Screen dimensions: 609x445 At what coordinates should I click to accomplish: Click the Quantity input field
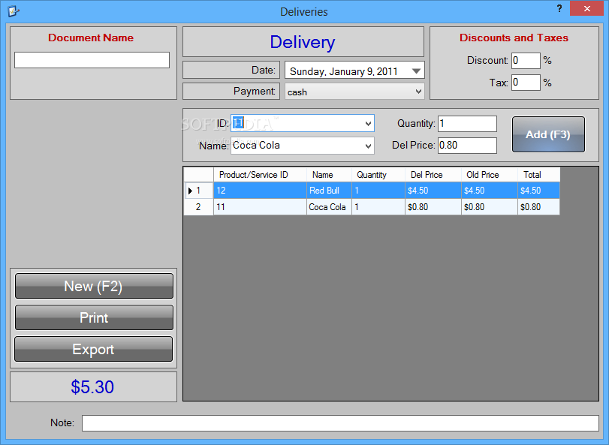[467, 124]
